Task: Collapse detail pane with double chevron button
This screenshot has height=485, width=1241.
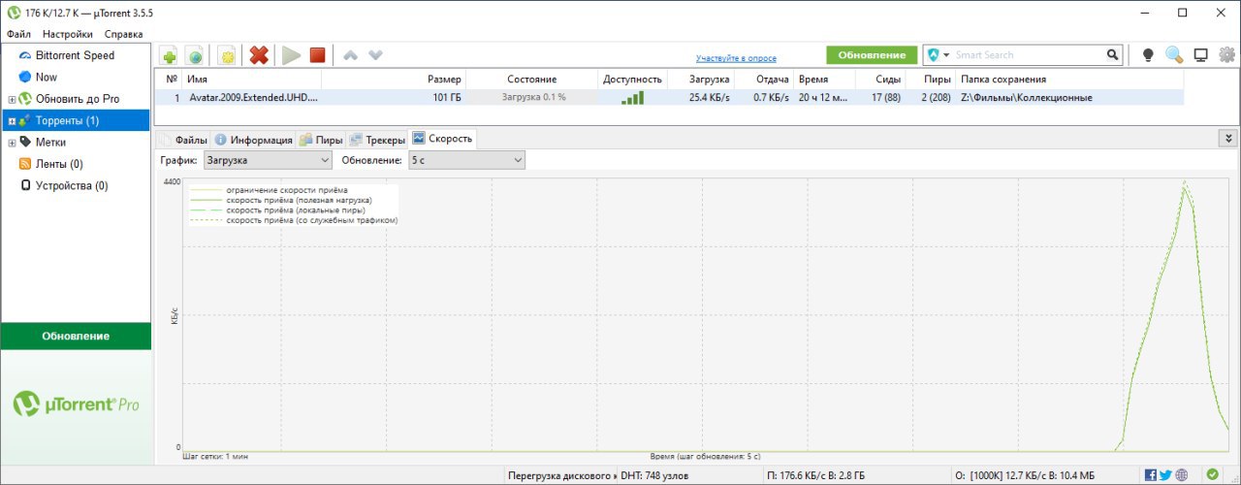Action: pos(1228,139)
